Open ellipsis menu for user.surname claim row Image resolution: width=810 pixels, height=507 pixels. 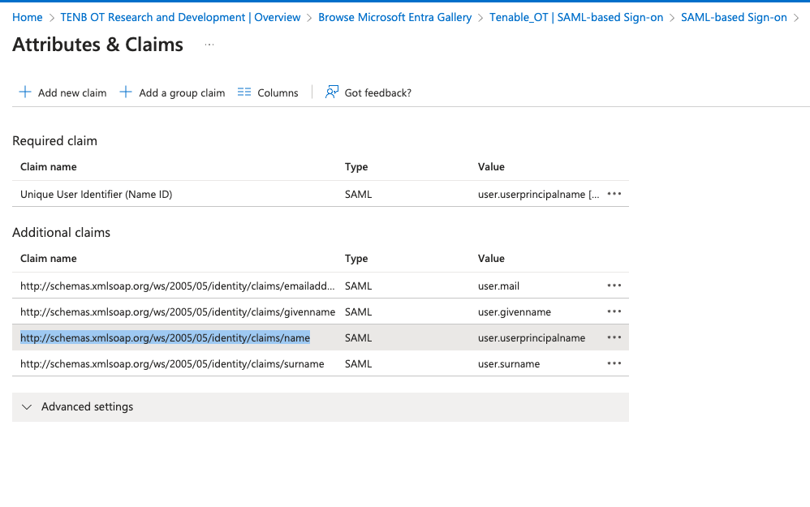click(614, 363)
